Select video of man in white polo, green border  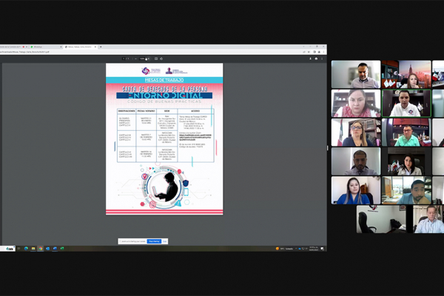(406, 104)
